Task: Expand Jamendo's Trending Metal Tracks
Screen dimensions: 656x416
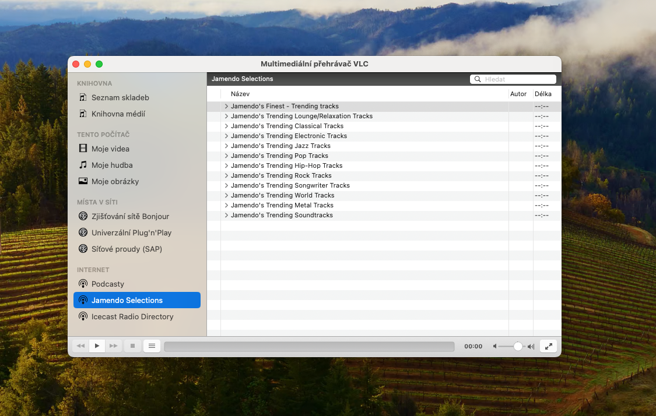Action: (x=226, y=205)
